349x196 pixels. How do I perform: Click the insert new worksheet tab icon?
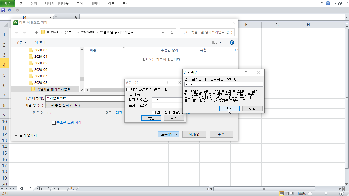[73, 188]
